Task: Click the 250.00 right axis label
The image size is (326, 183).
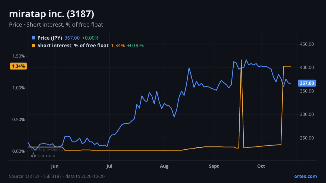Action: [x=307, y=138]
